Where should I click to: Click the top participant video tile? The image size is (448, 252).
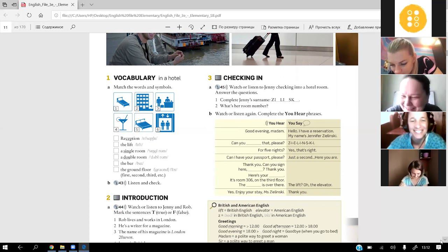pyautogui.click(x=413, y=55)
